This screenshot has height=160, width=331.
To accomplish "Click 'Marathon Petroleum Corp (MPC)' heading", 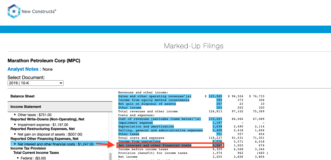I will pyautogui.click(x=44, y=61).
